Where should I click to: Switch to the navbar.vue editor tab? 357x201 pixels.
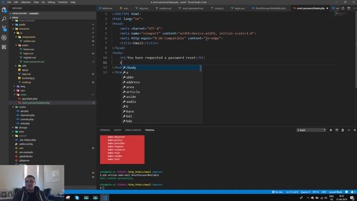163,8
